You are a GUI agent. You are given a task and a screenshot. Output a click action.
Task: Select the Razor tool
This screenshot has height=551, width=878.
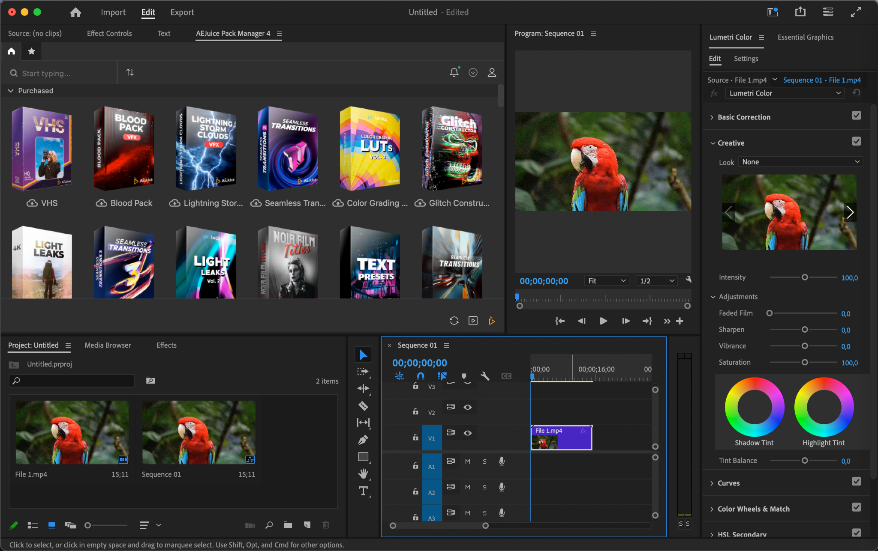tap(363, 406)
